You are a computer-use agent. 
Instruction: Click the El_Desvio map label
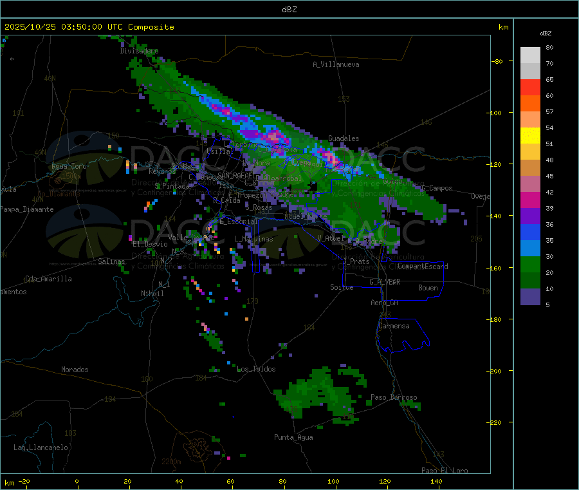[x=151, y=244]
